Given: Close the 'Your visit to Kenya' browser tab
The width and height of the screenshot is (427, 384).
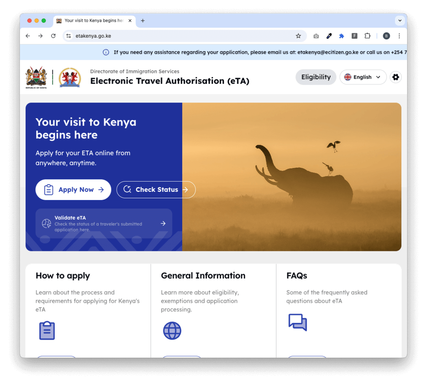Looking at the screenshot, I should (x=130, y=21).
